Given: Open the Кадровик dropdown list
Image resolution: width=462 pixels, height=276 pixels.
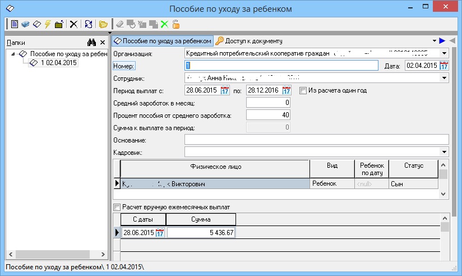Looking at the screenshot, I should [444, 152].
